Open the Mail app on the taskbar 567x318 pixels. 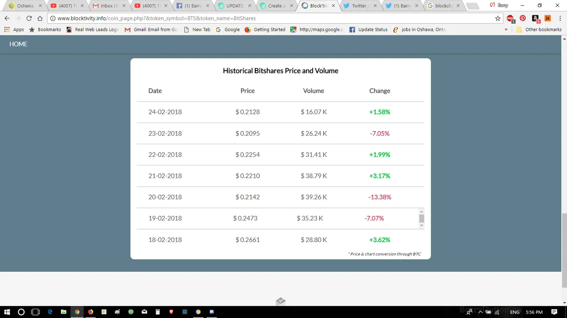click(x=144, y=312)
